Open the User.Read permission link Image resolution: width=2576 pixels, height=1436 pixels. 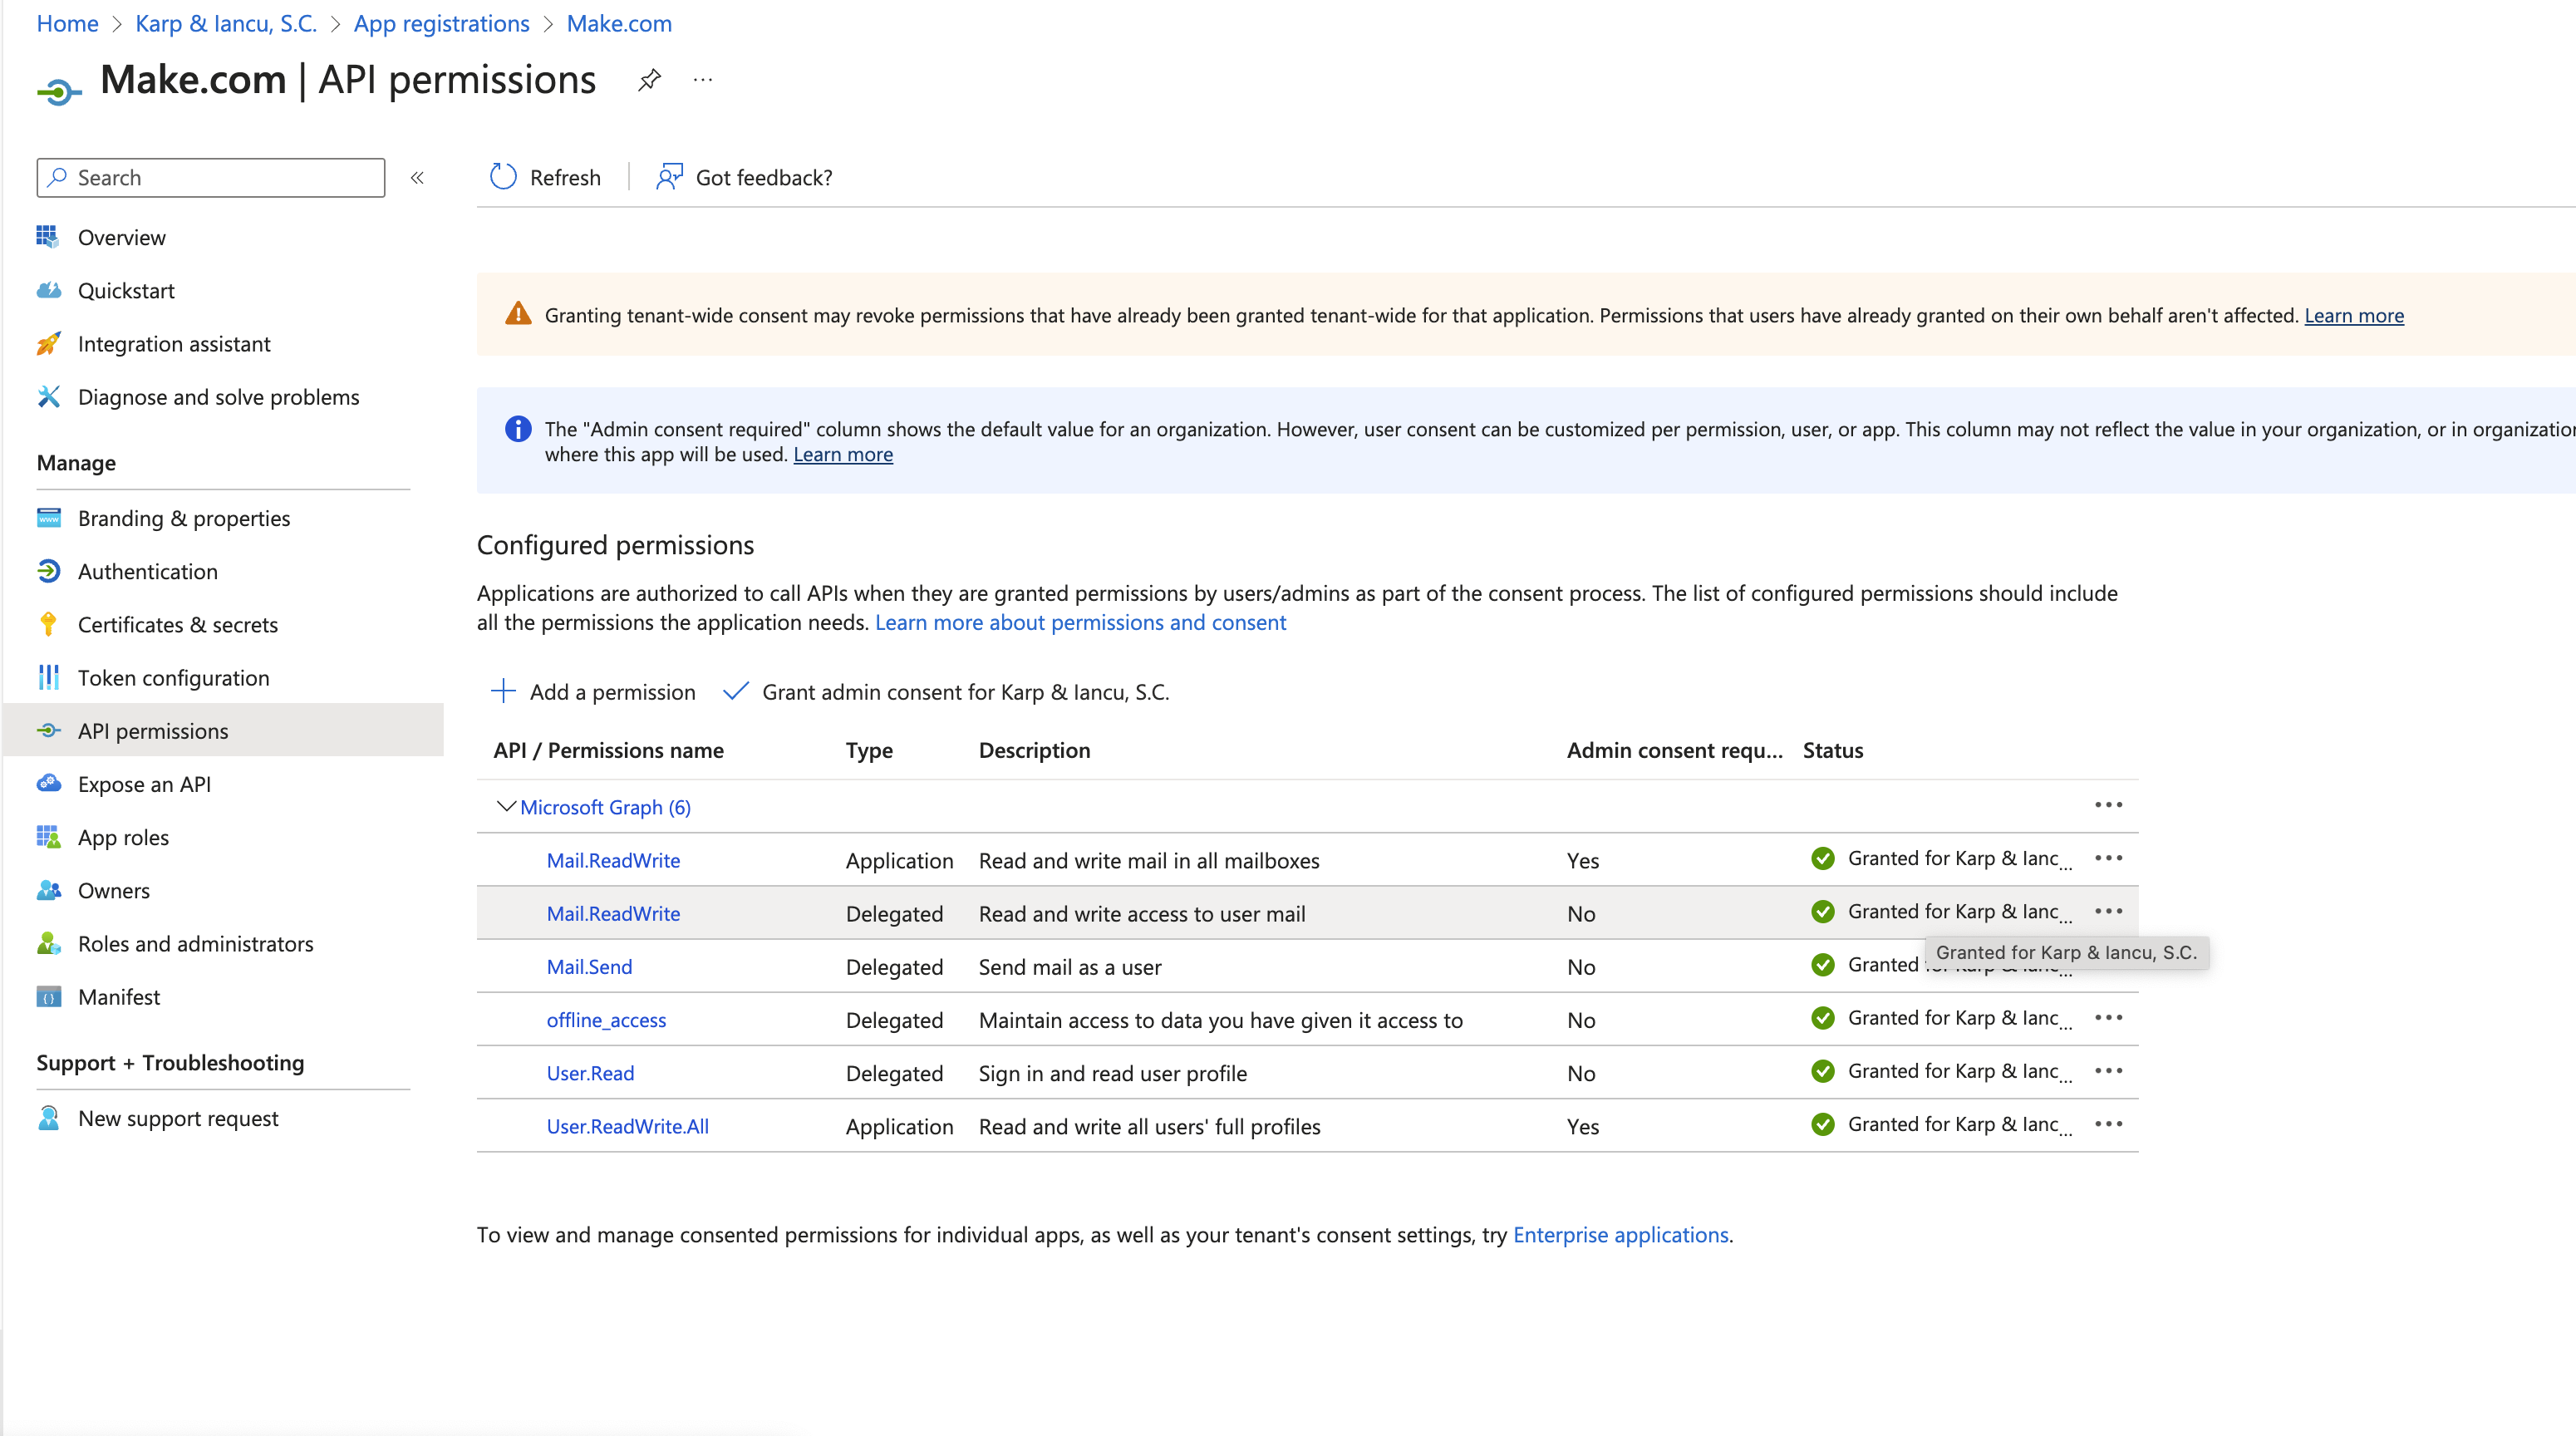point(590,1072)
